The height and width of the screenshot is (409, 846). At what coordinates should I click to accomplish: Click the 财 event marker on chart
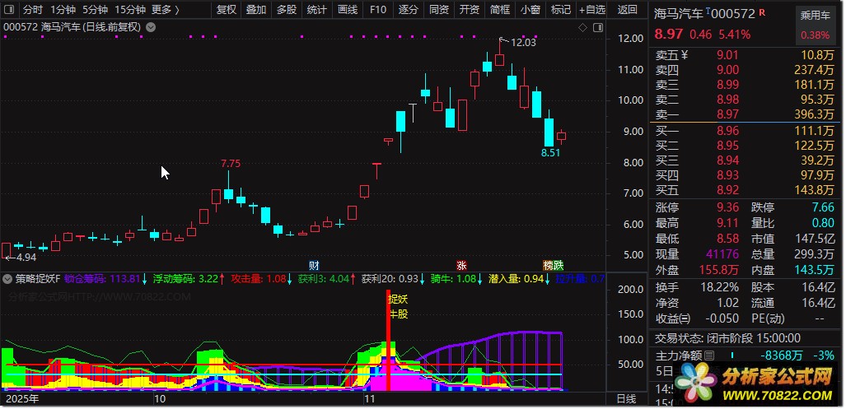(314, 265)
